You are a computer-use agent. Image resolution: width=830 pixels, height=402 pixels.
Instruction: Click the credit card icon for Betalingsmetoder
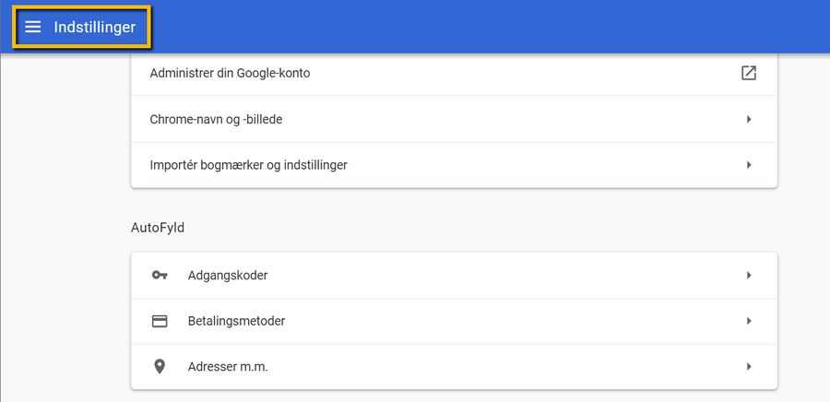pyautogui.click(x=160, y=321)
